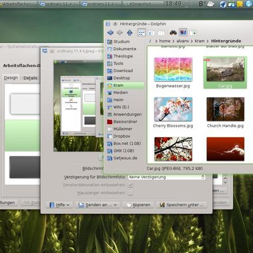Open Dokumente place in Dolphin sidebar
Screen dimensions: 253x253
click(x=125, y=49)
